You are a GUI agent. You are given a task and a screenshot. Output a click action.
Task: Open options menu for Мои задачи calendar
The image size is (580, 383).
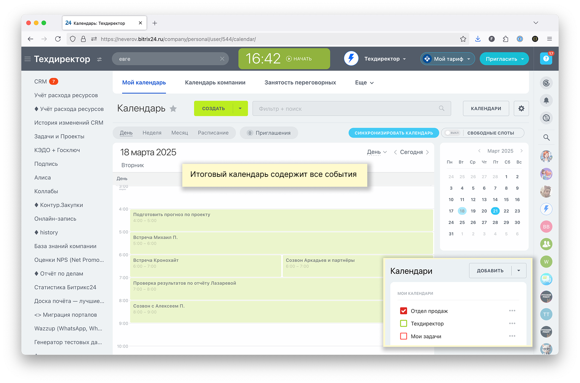(512, 336)
